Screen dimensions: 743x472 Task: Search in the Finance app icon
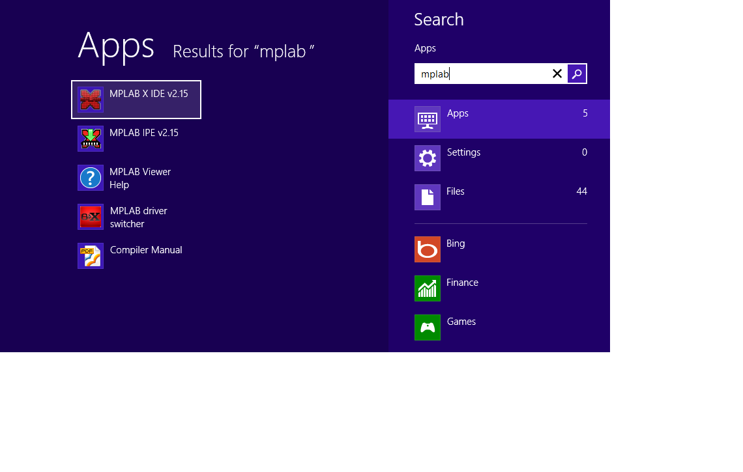click(428, 288)
